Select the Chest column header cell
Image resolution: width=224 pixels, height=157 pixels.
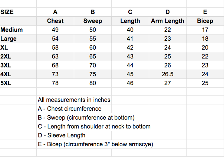pyautogui.click(x=55, y=21)
